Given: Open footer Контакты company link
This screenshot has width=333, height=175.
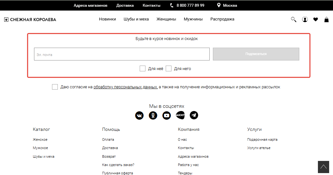Looking at the screenshot, I should [x=186, y=148].
